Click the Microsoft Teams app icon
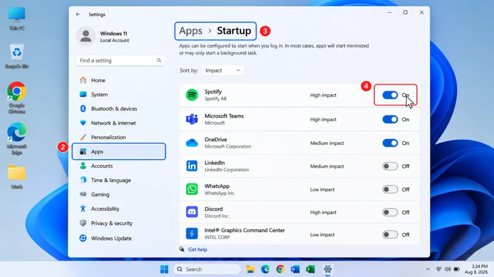Screen dimensions: 494x277 (192, 119)
